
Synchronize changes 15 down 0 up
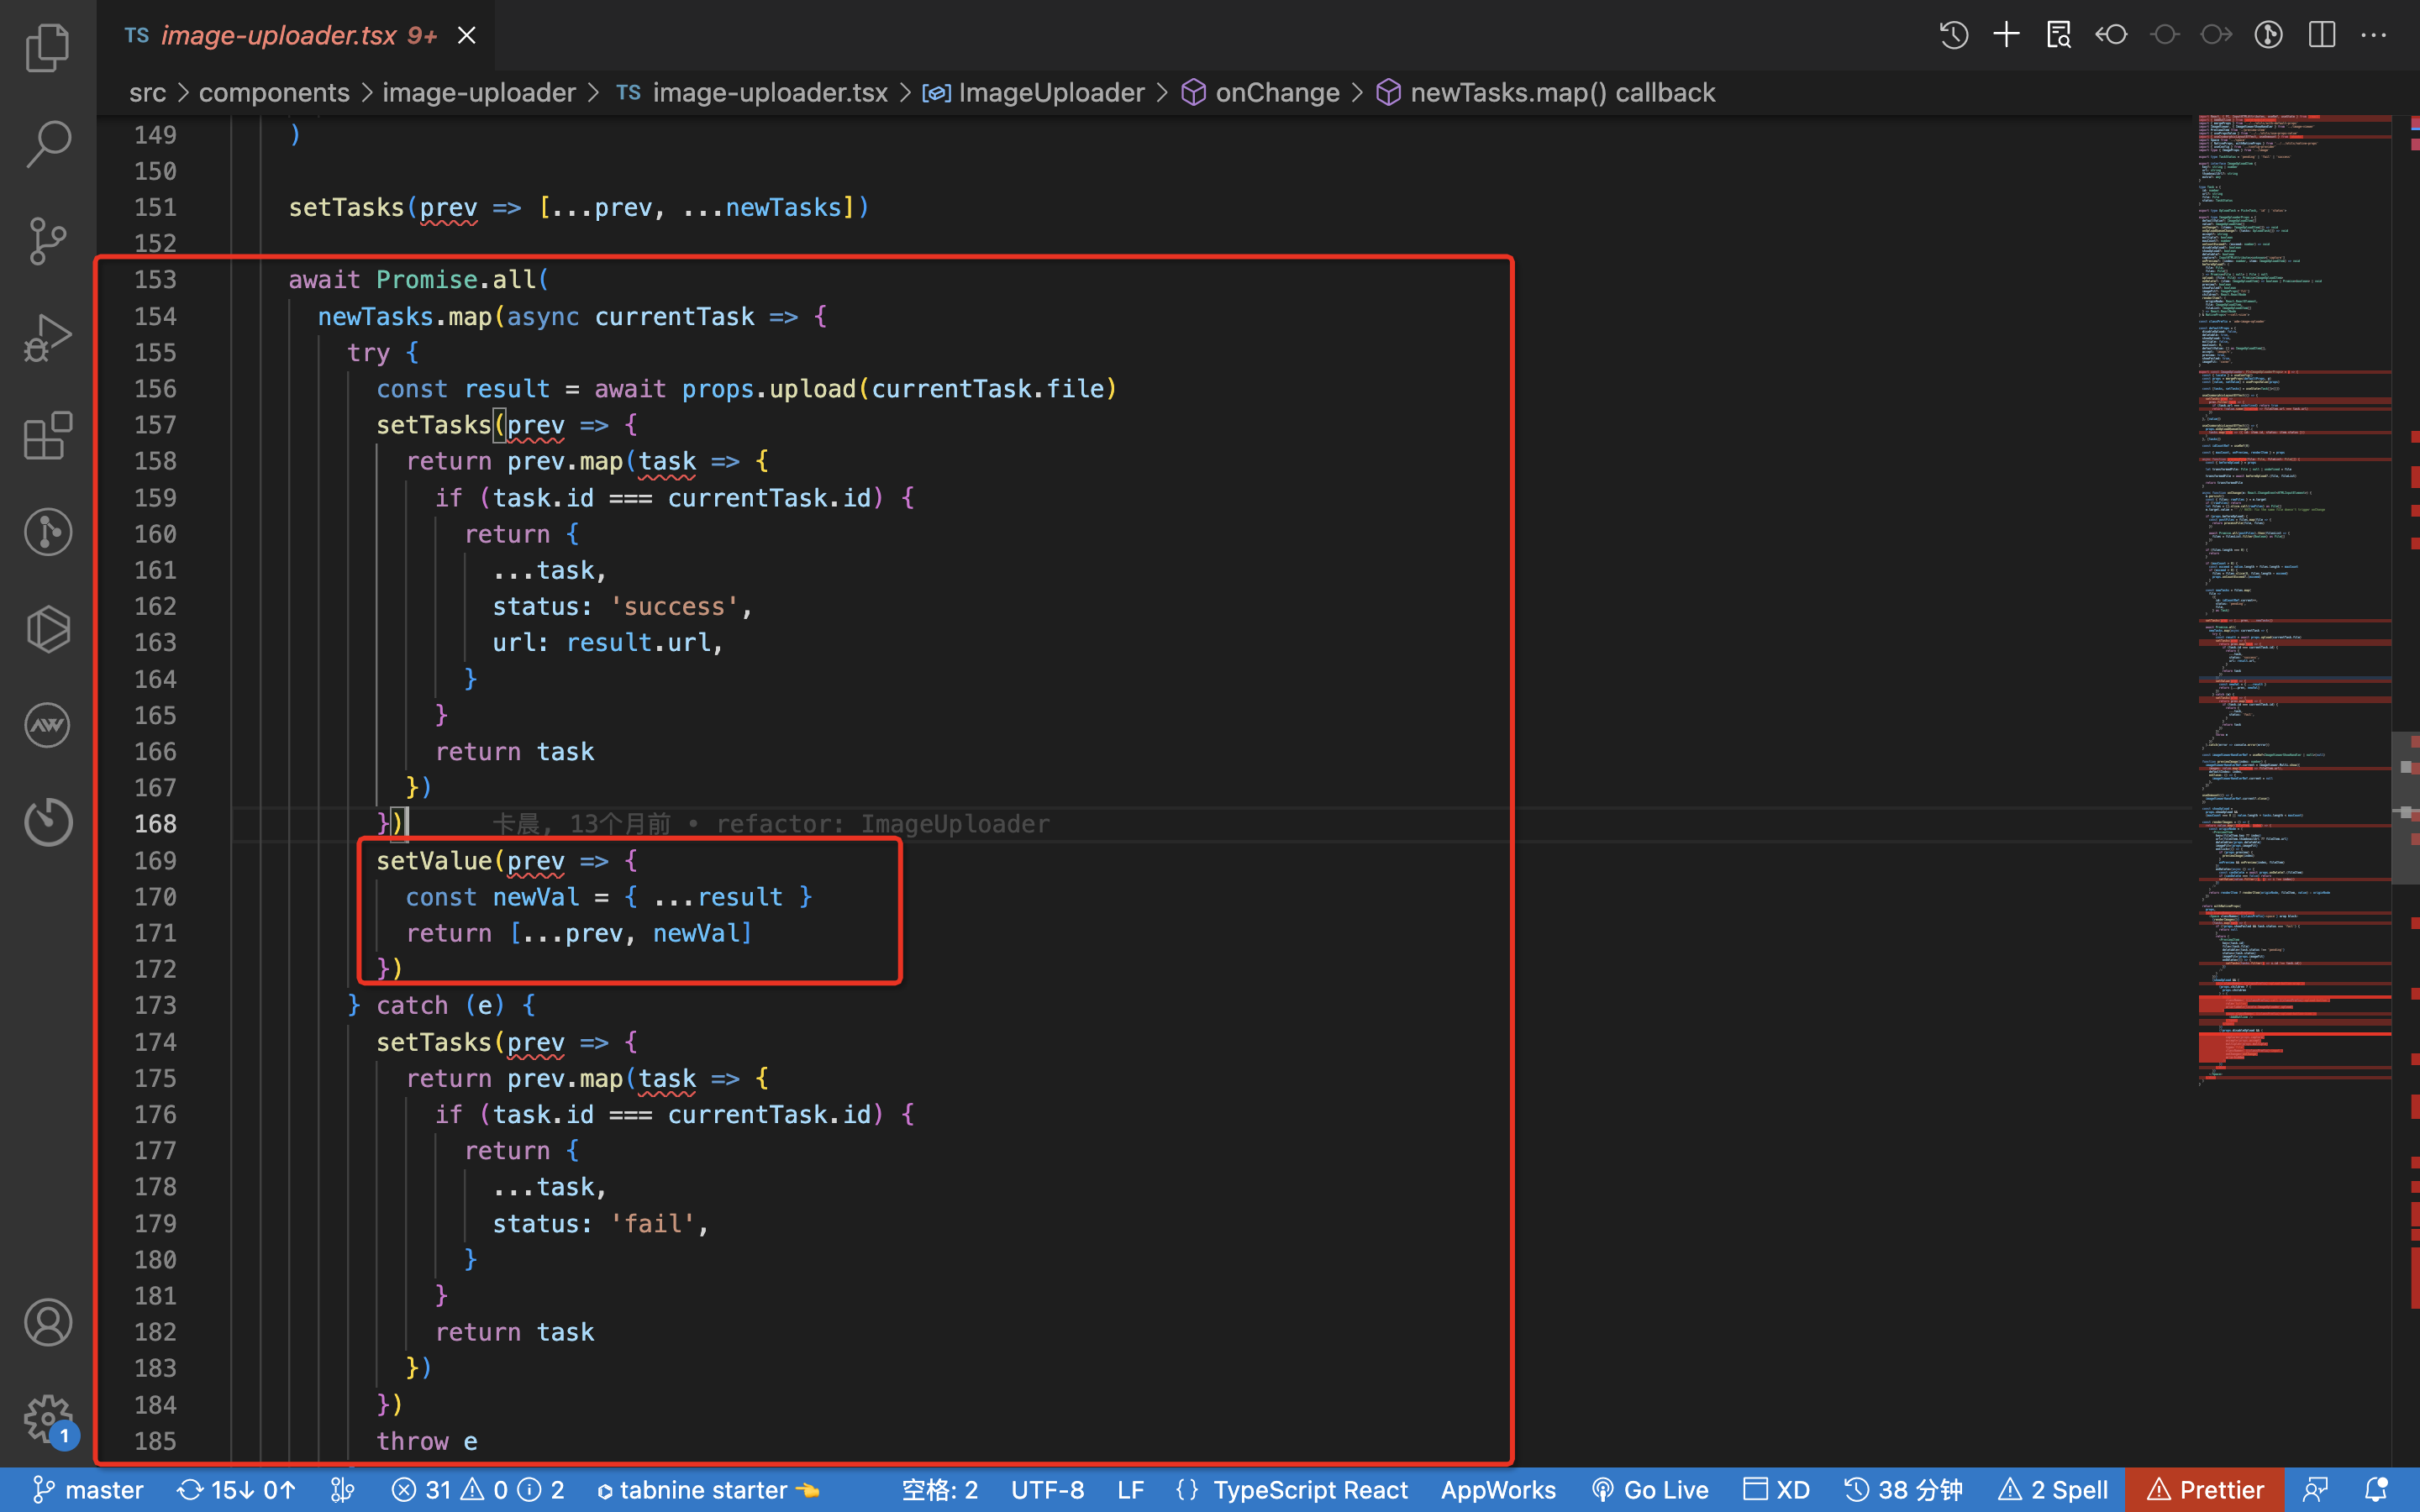[x=236, y=1490]
